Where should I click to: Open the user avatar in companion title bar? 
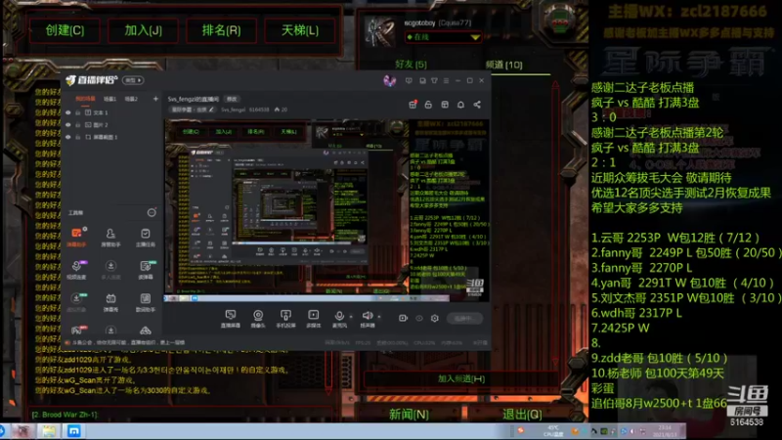tap(389, 80)
